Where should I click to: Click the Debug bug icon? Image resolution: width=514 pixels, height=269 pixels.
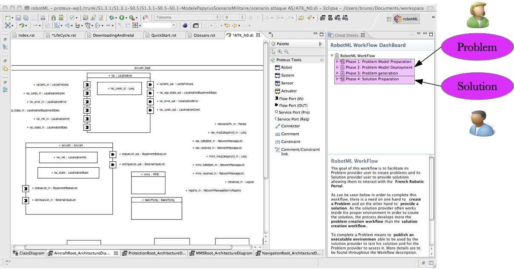(111, 17)
